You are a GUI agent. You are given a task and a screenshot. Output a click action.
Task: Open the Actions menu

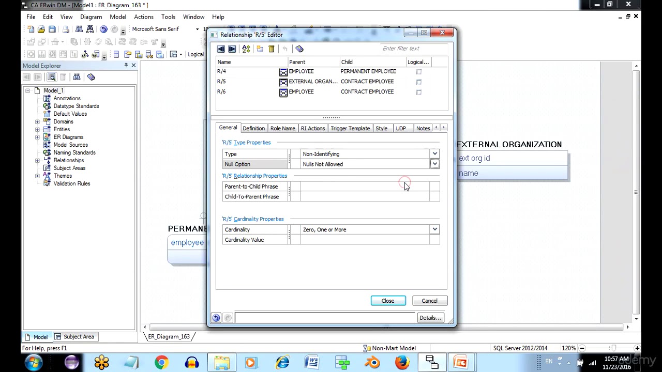(144, 17)
